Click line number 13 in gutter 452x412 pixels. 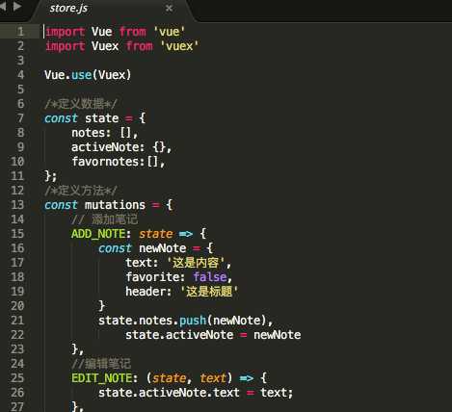[17, 205]
